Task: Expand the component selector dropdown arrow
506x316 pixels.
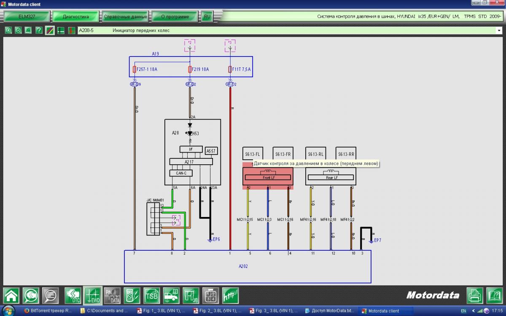Action: pyautogui.click(x=499, y=30)
